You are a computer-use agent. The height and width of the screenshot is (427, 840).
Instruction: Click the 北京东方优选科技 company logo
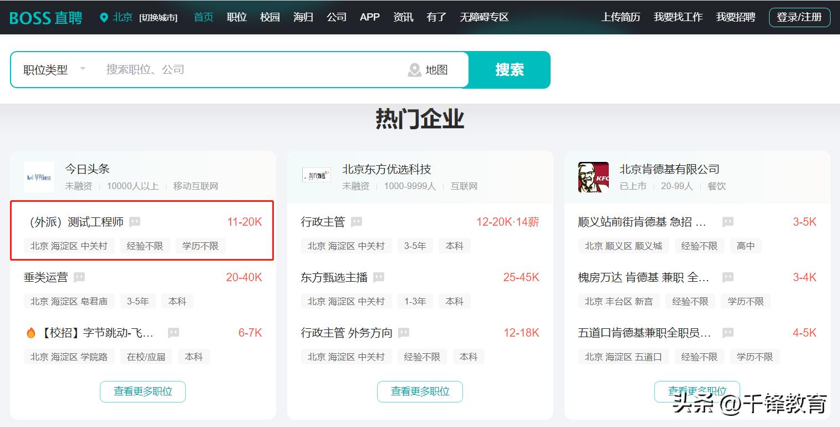316,175
